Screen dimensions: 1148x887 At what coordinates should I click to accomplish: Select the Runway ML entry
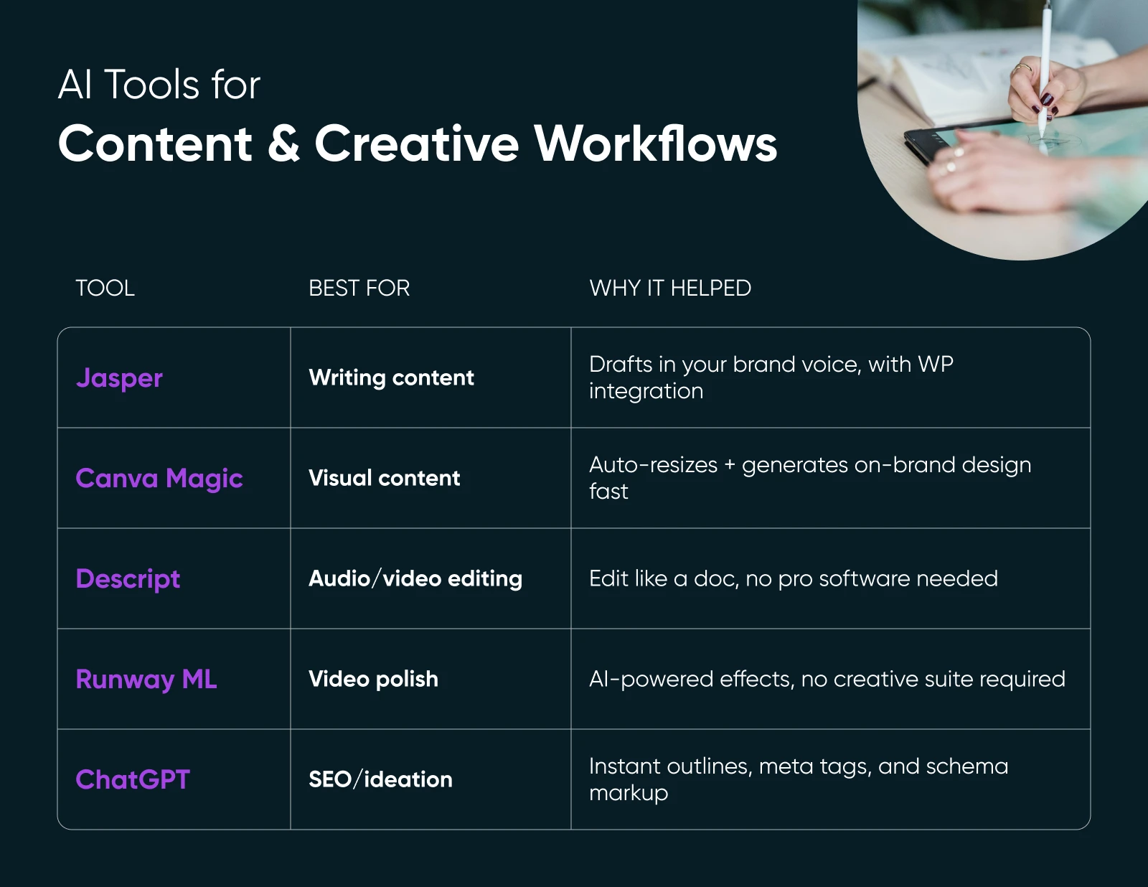(x=146, y=679)
